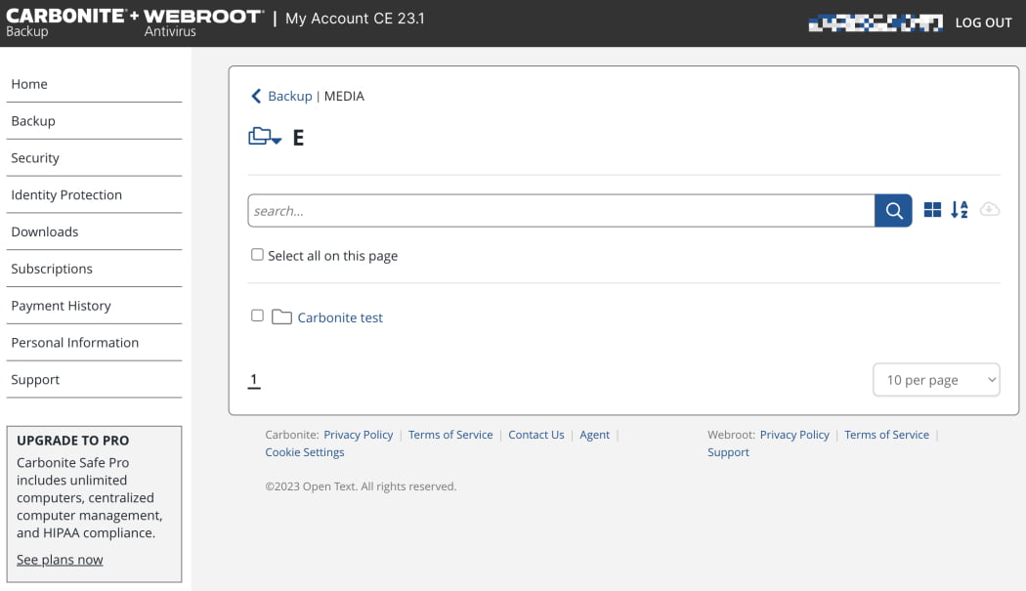Click the cloud download icon
Image resolution: width=1026 pixels, height=591 pixels.
click(989, 210)
